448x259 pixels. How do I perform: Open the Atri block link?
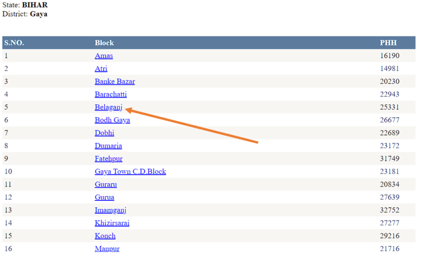tap(101, 69)
